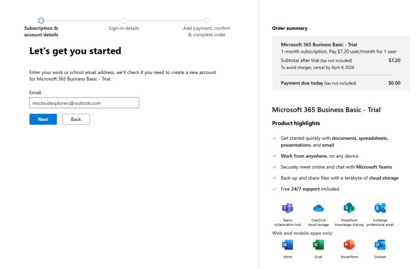Click the SharePoint knowledge sharing icon
Image resolution: width=419 pixels, height=269 pixels.
pyautogui.click(x=349, y=208)
